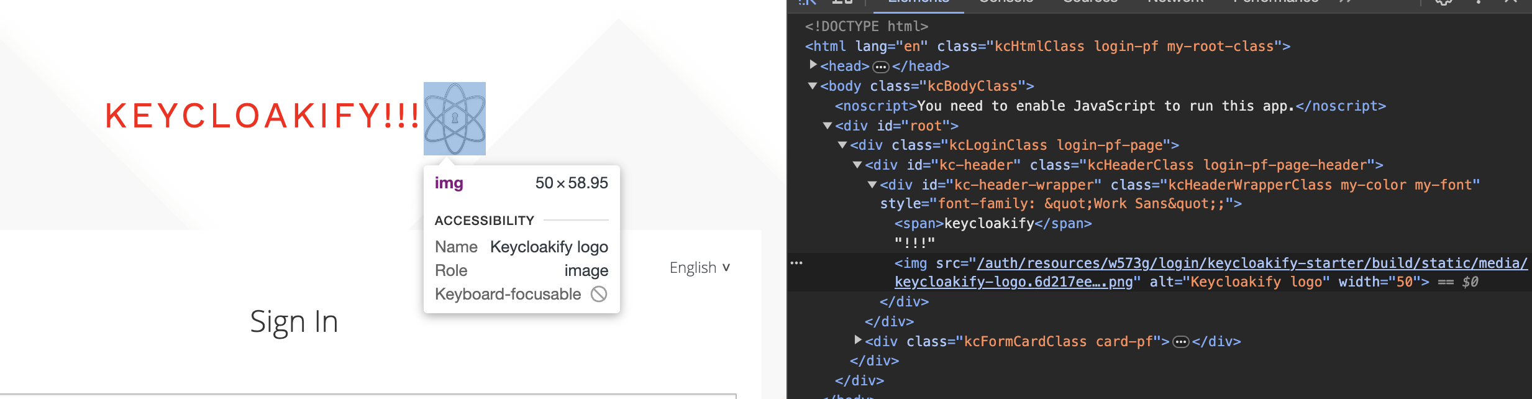Collapse the kc-header div node
1532x399 pixels.
857,165
